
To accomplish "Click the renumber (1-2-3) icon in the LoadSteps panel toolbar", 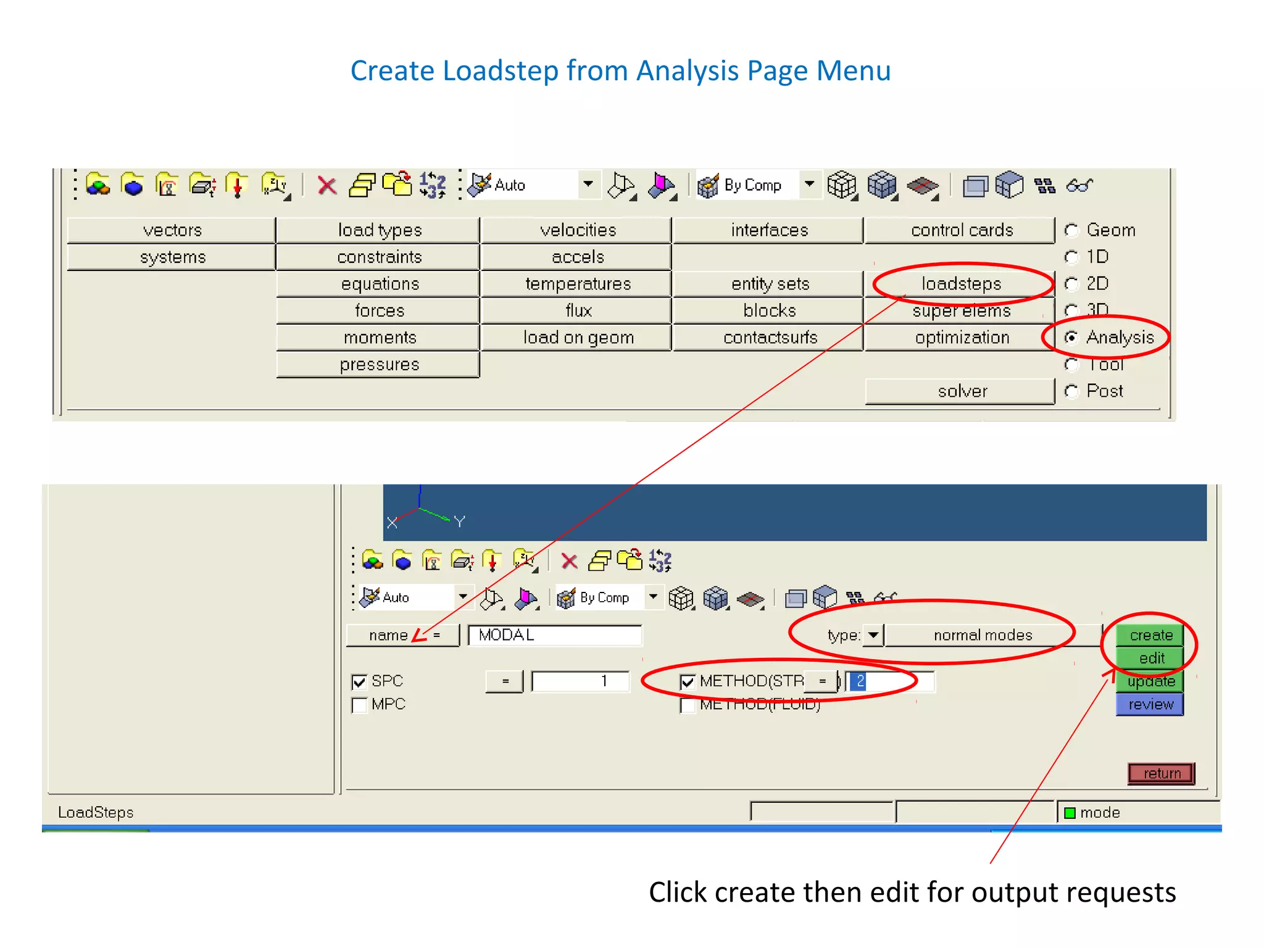I will coord(660,560).
